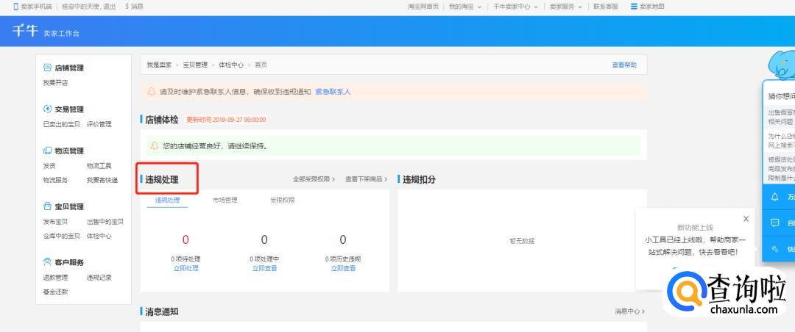
Task: Go to 消息中心
Action: 629,311
